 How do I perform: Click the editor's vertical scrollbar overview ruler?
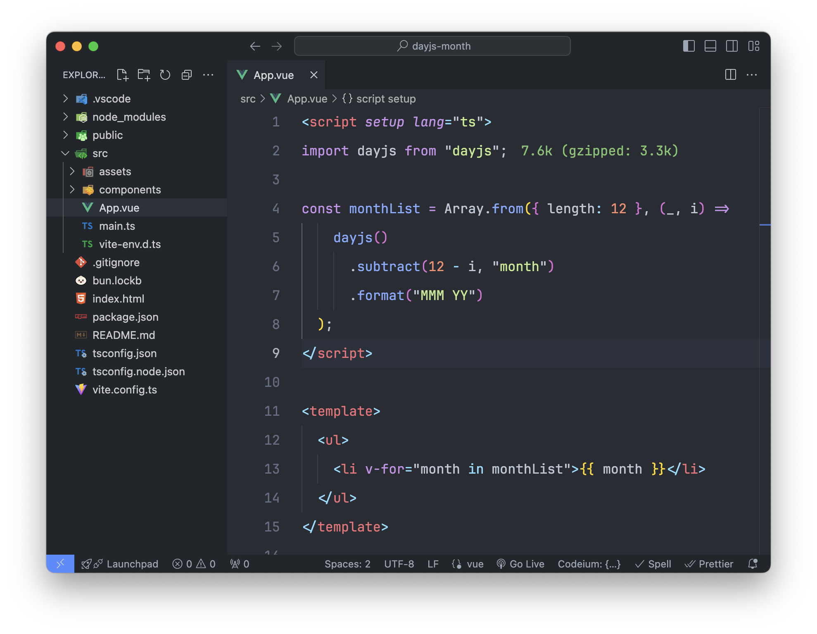[765, 331]
